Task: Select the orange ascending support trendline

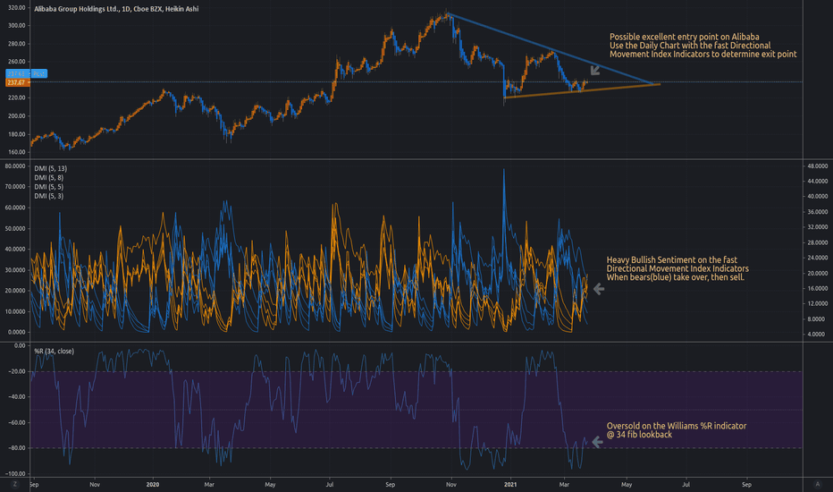Action: coord(582,91)
